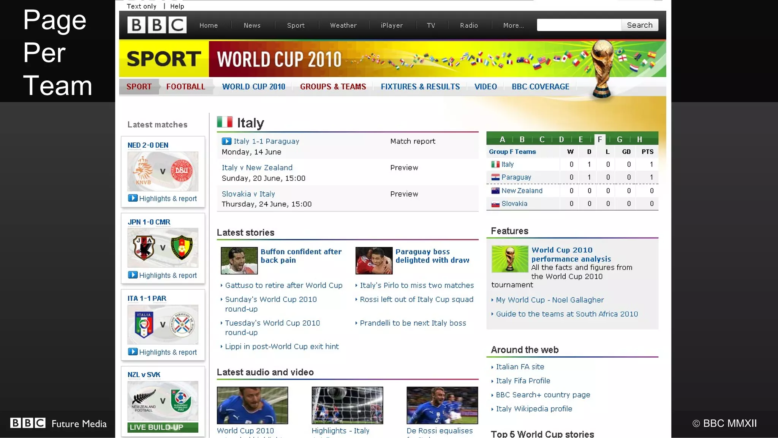Open Italy's Pirlo to miss two matches
This screenshot has height=438, width=778.
[x=417, y=285]
